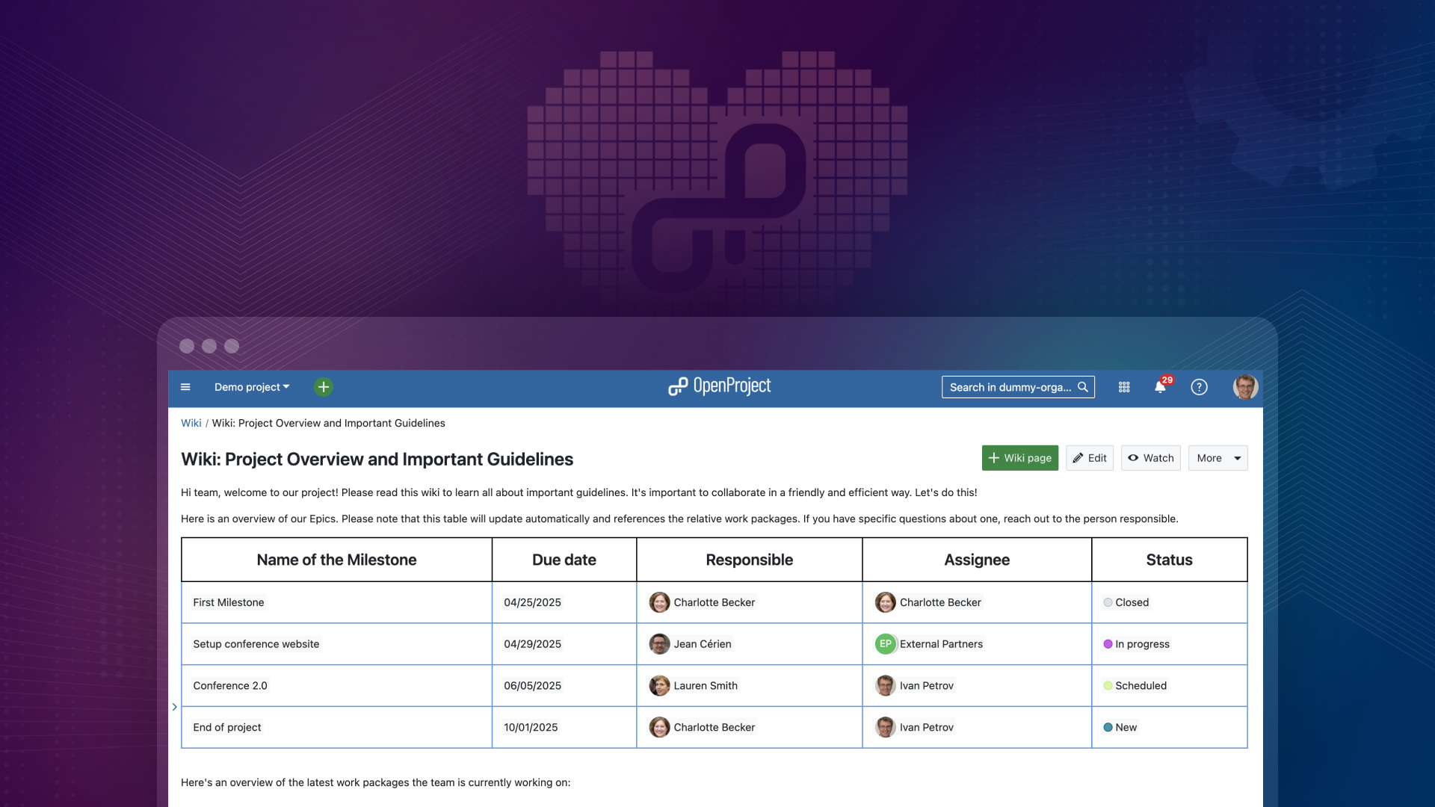Toggle Watch on the wiki page
1435x807 pixels.
coord(1150,457)
